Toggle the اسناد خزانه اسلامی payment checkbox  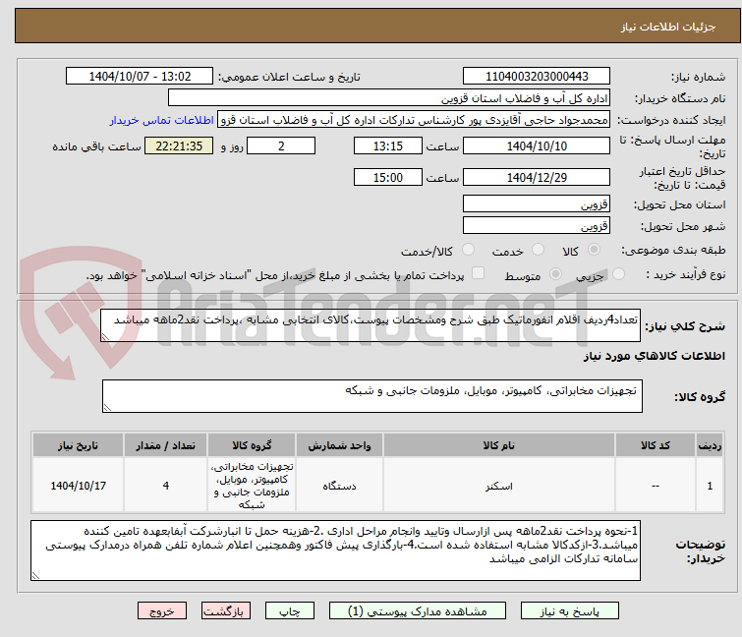pyautogui.click(x=478, y=274)
